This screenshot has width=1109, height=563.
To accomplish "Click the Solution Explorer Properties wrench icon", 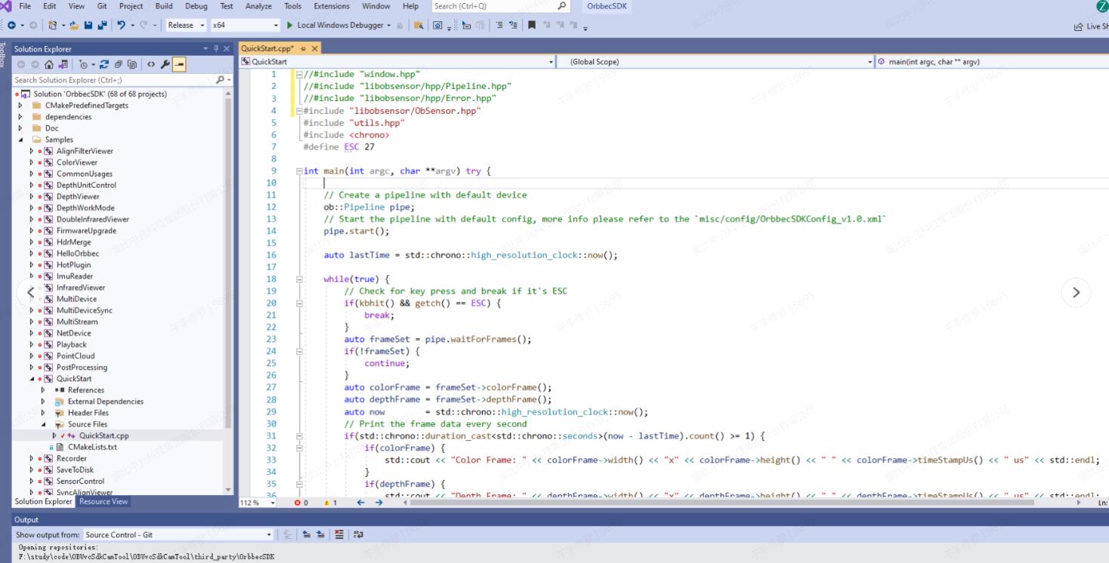I will [165, 65].
